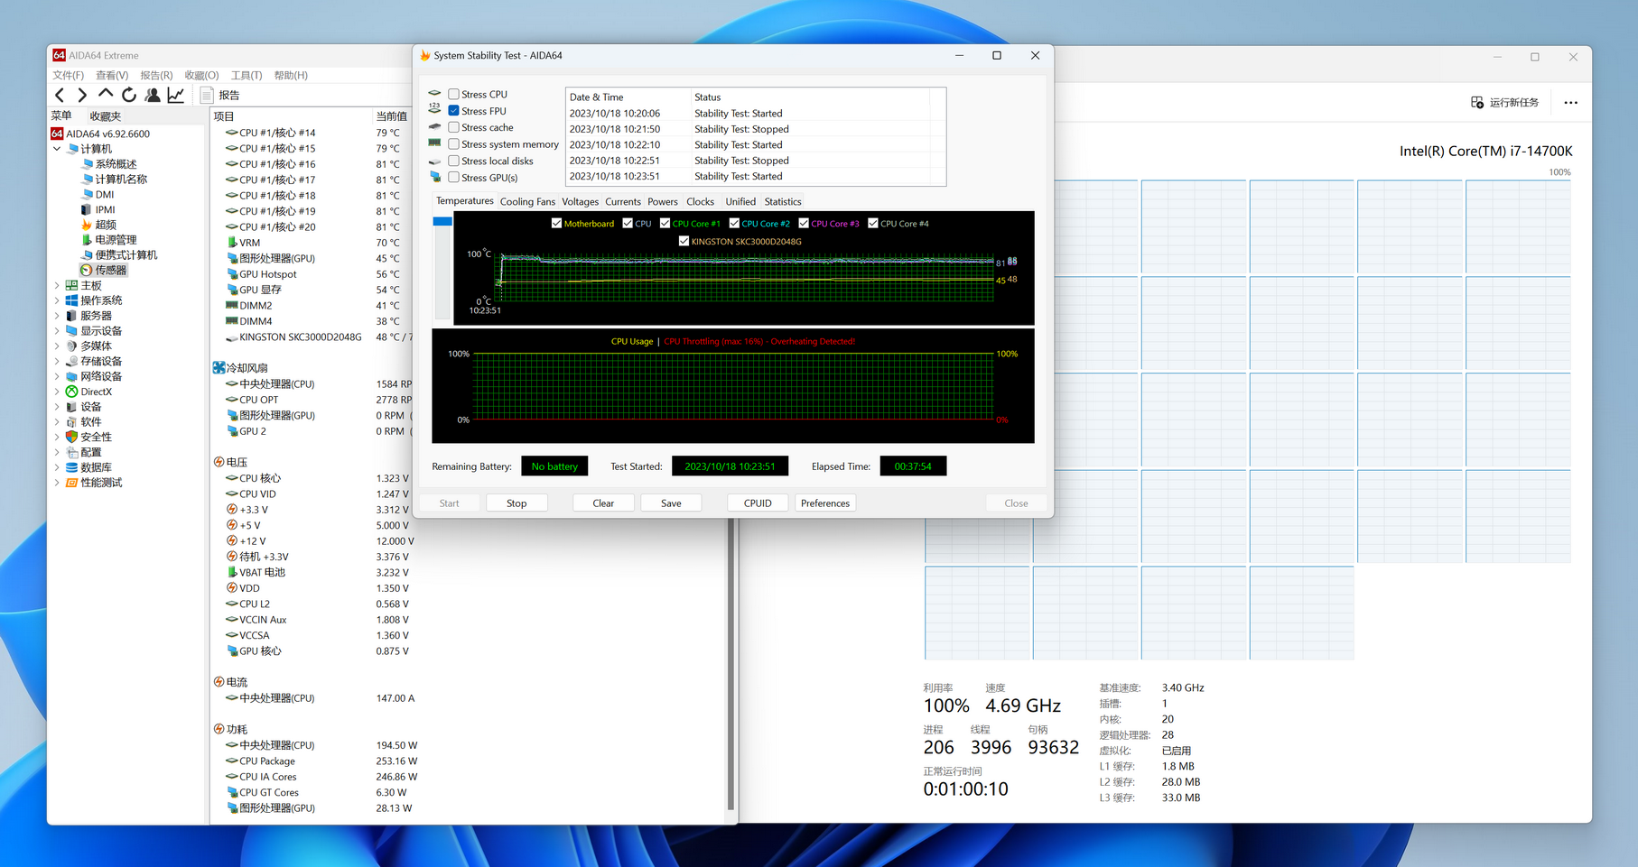The width and height of the screenshot is (1638, 867).
Task: Expand the 数据库 tree node
Action: click(x=58, y=467)
